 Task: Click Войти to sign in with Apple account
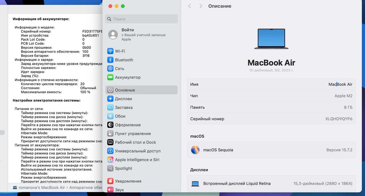(x=127, y=30)
